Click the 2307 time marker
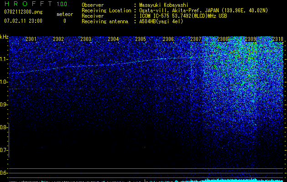 196,39
